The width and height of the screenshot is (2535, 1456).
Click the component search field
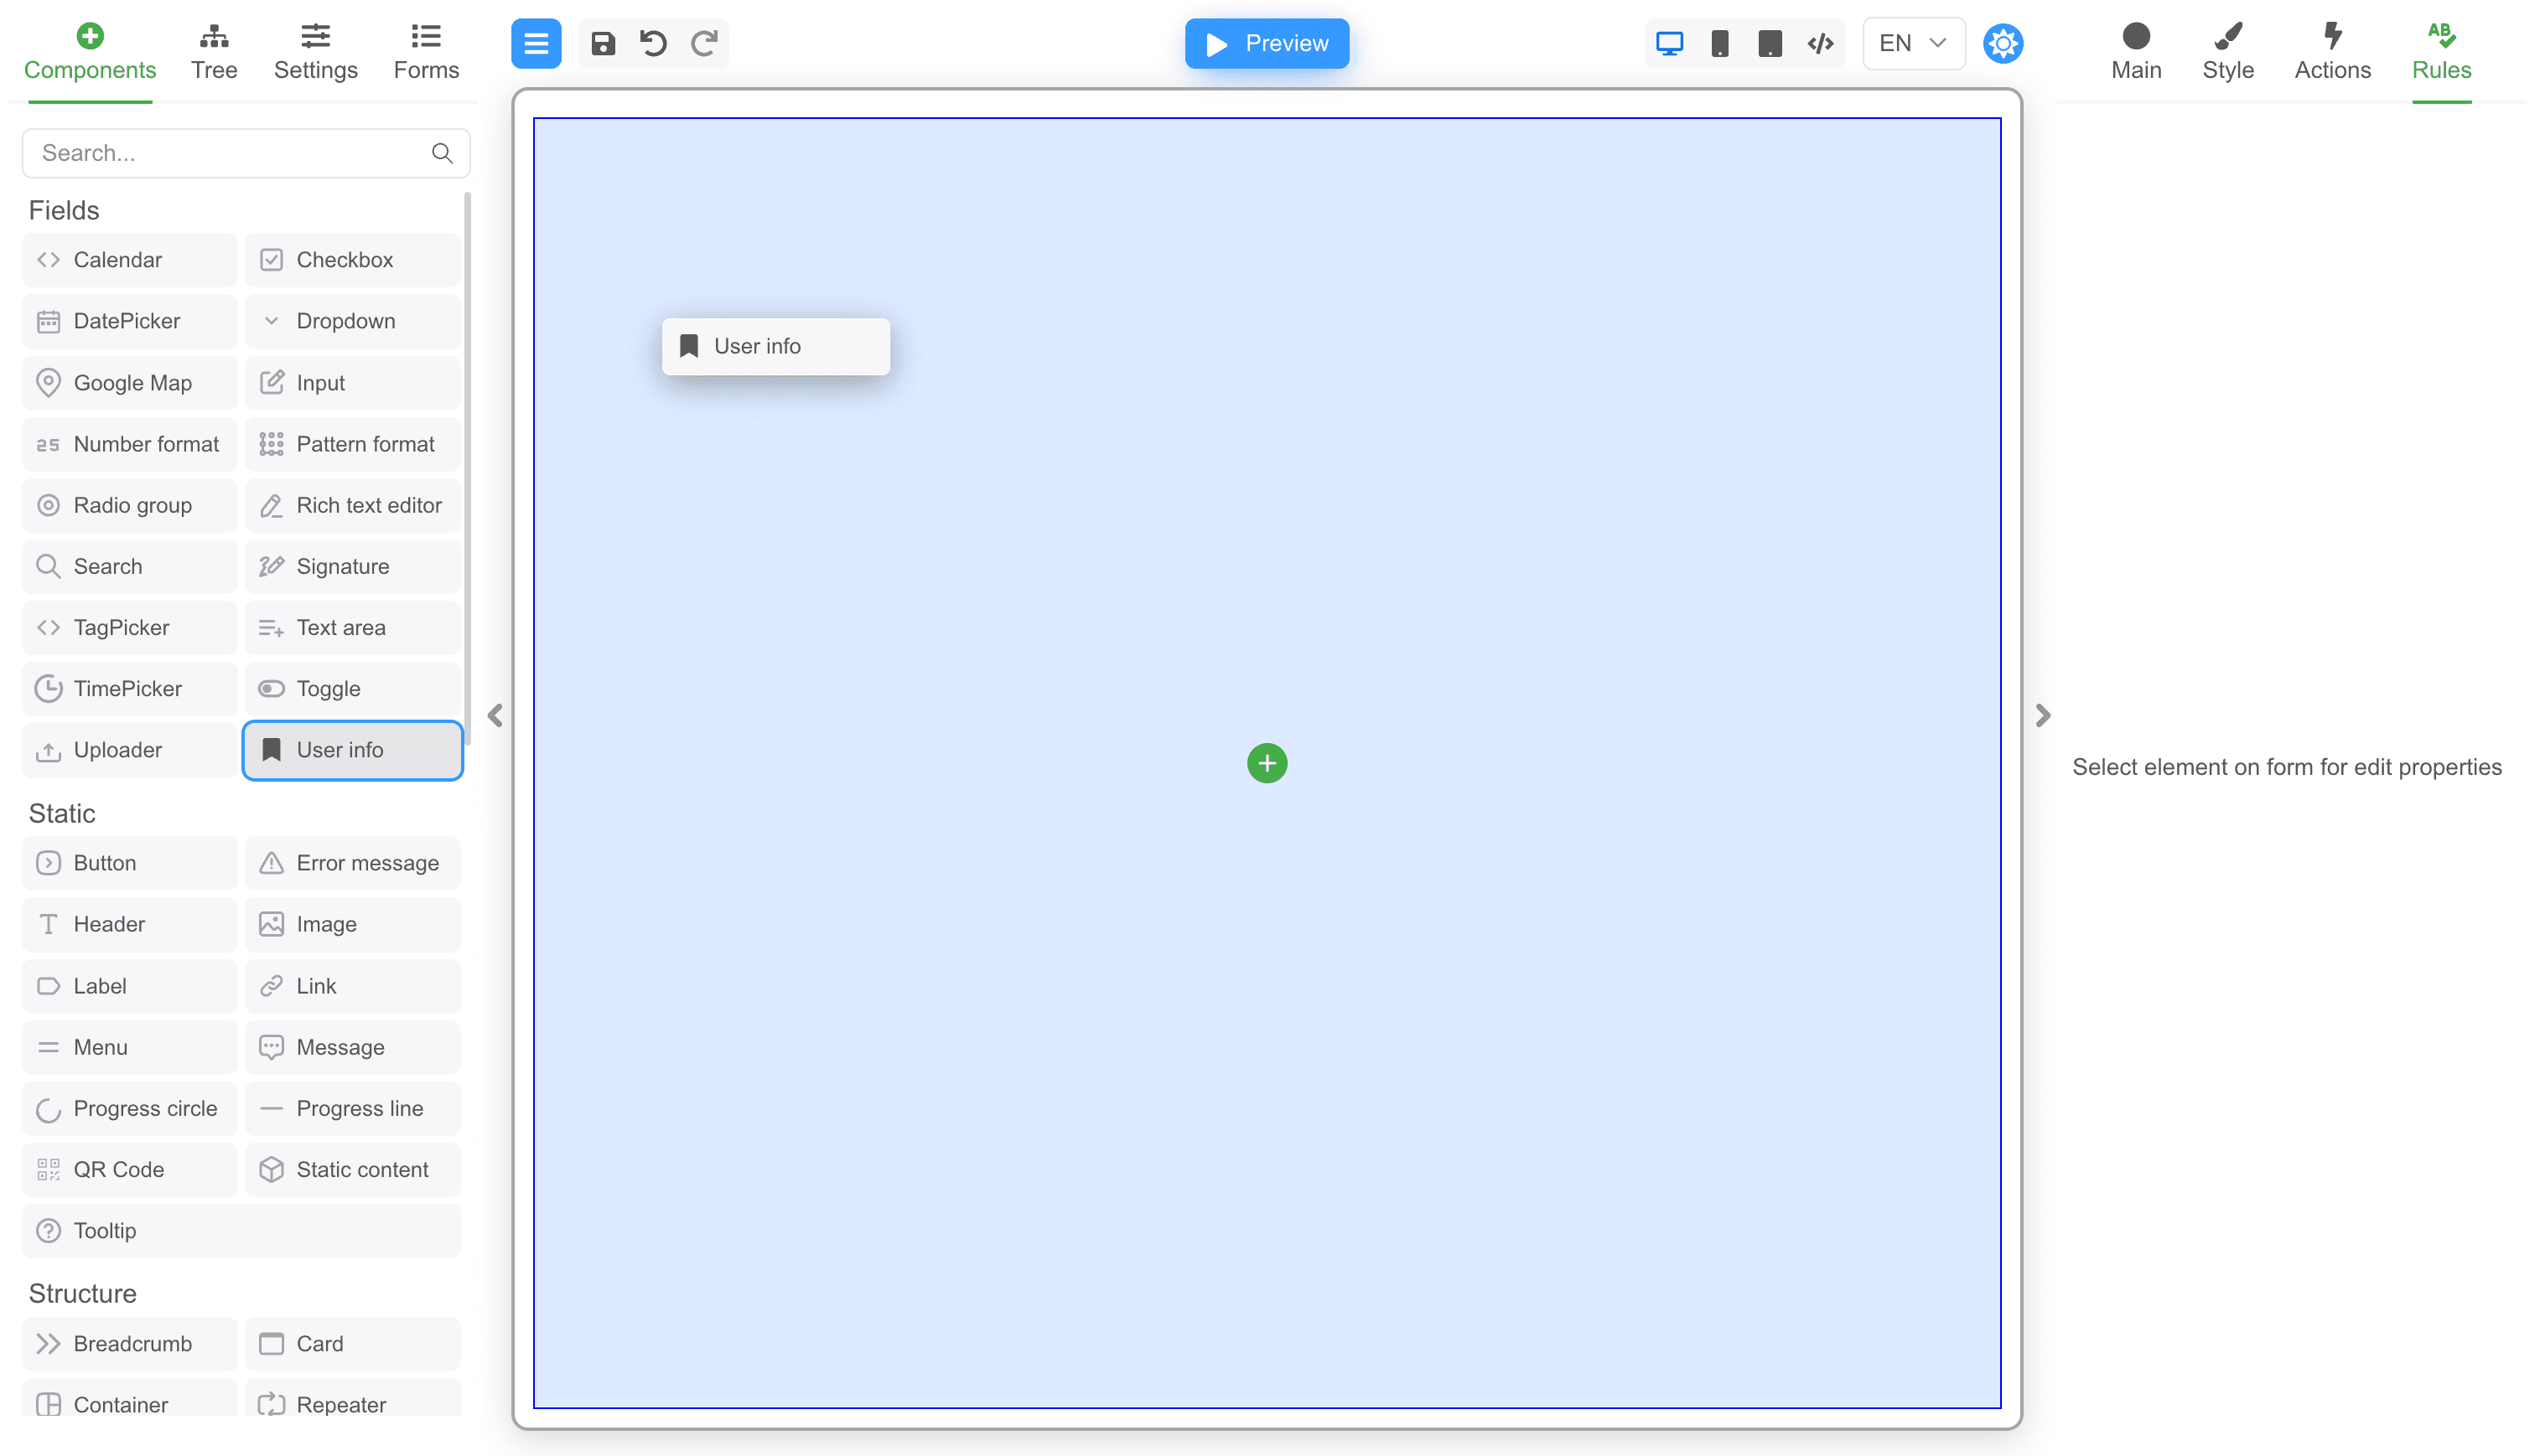(x=230, y=153)
